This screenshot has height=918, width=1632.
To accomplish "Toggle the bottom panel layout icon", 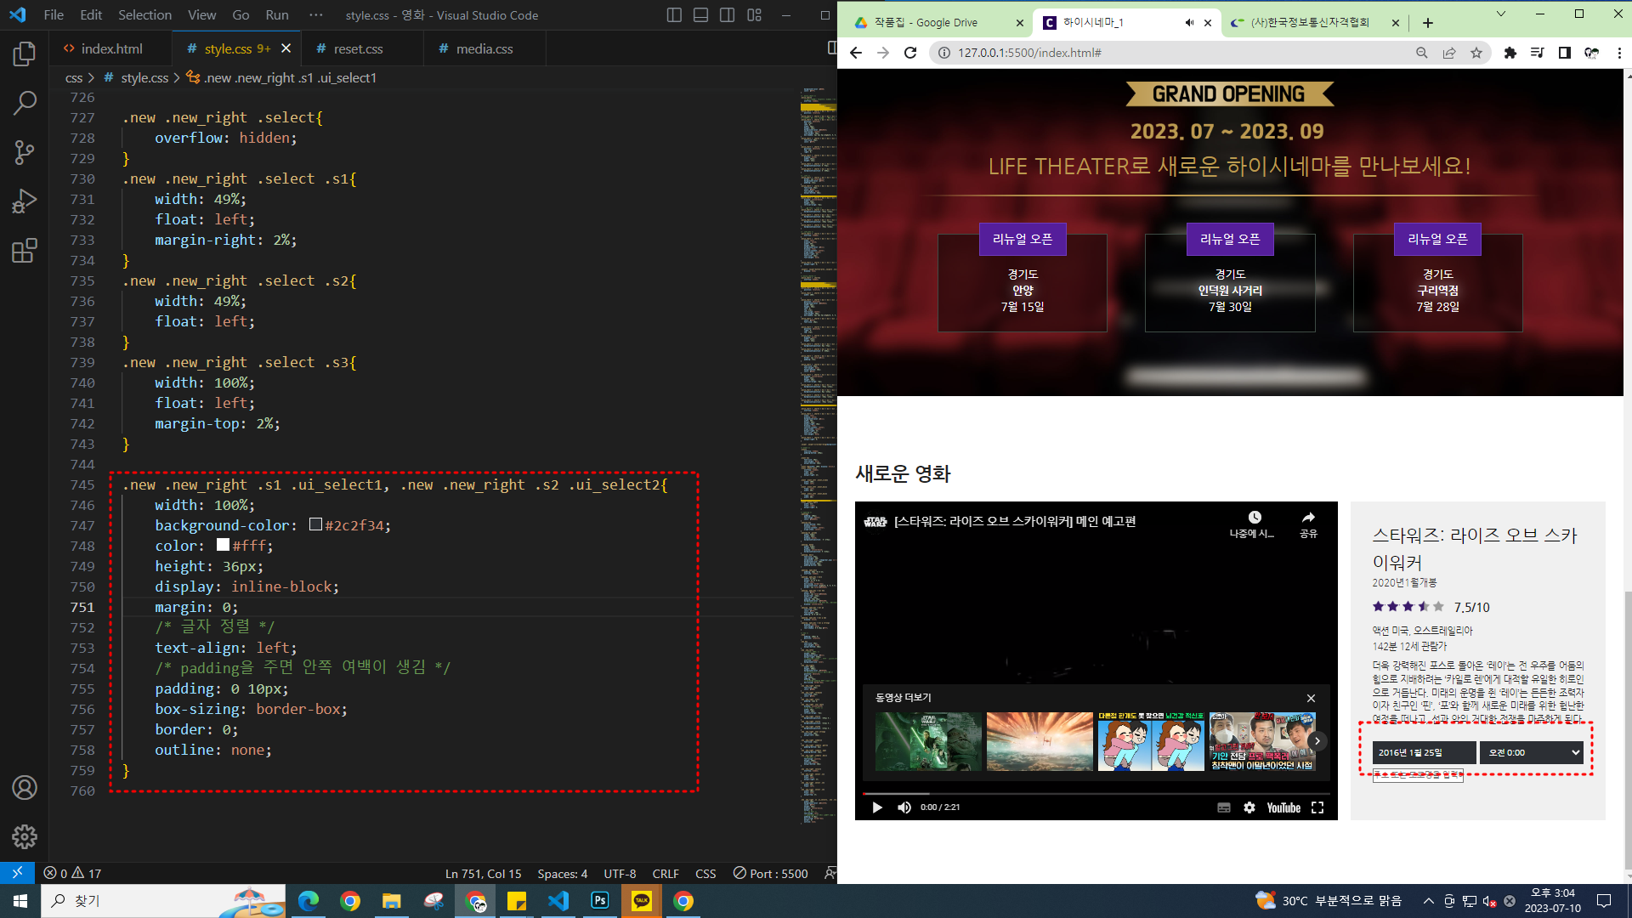I will [700, 15].
